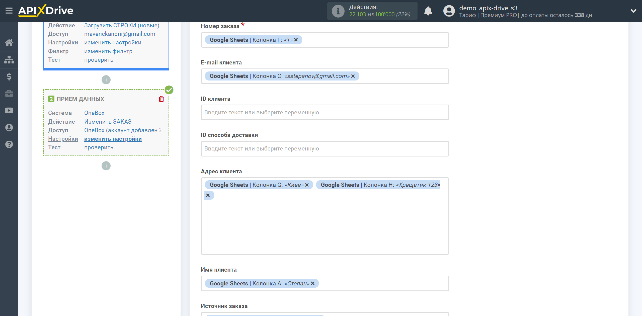Add step below the data source block
Screen dimensions: 642x316
tap(106, 80)
